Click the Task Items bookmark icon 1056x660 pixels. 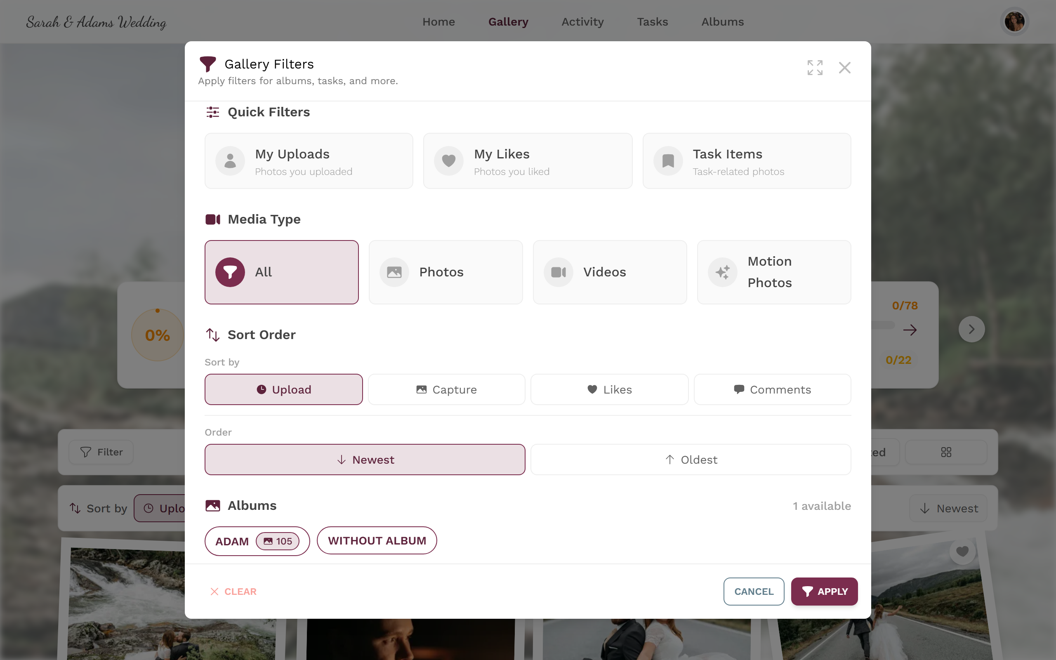coord(668,161)
